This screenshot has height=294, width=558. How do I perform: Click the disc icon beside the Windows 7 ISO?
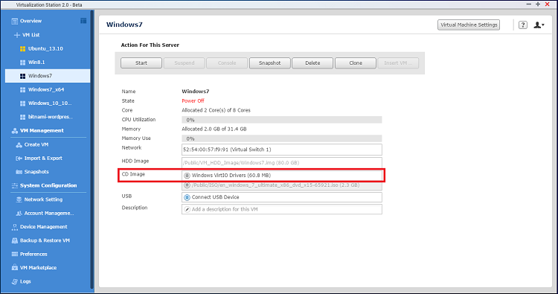coord(187,185)
